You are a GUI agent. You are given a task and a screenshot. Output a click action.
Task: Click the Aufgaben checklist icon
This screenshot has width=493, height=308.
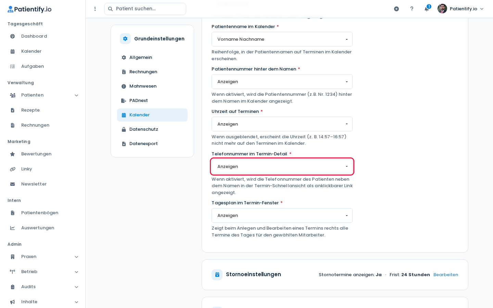(x=13, y=66)
